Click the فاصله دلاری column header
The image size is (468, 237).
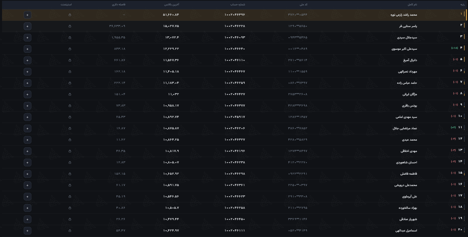[x=119, y=5]
